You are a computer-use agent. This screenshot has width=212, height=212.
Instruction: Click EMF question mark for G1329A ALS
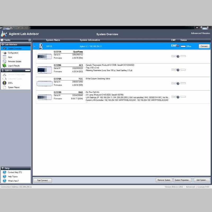pos(178,70)
